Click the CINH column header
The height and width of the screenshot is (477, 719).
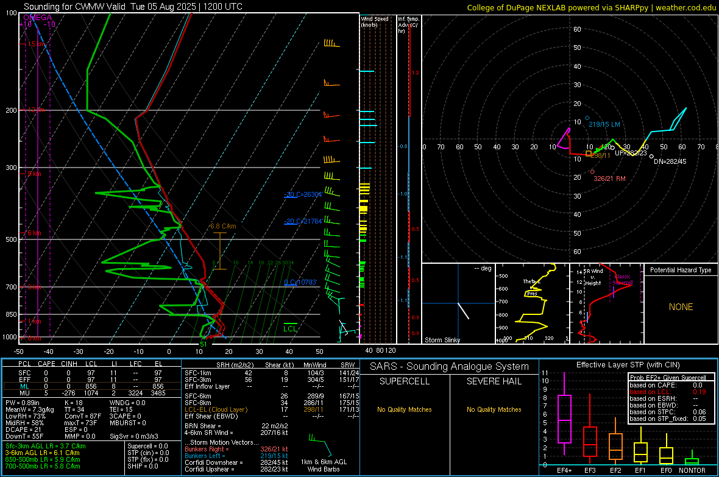point(69,364)
